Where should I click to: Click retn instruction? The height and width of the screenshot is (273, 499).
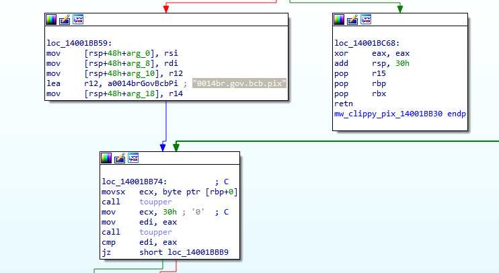click(x=344, y=104)
